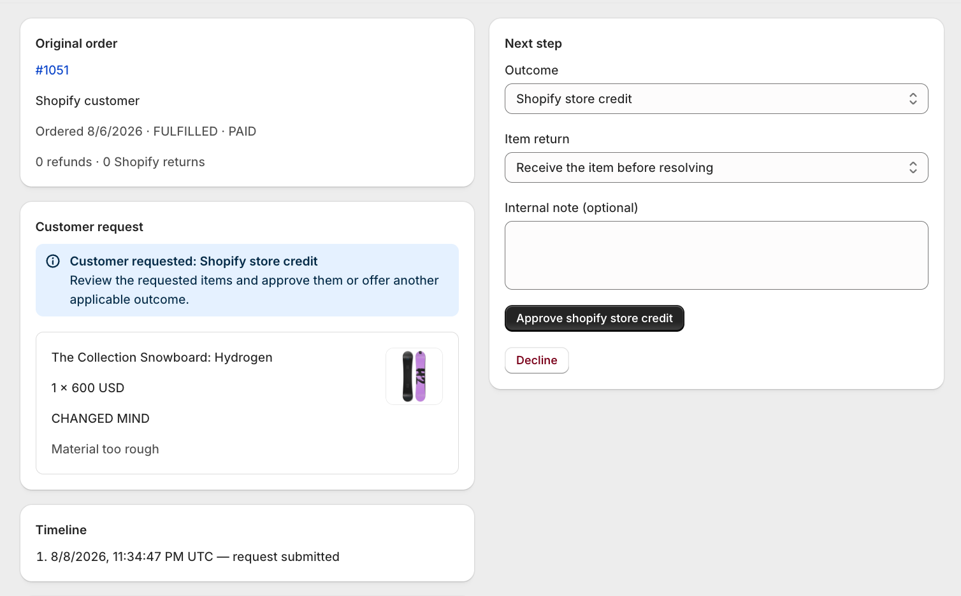Open order #1051 link
This screenshot has height=596, width=961.
pos(52,70)
